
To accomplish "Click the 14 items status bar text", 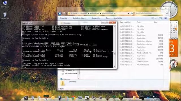I will [x=61, y=89].
